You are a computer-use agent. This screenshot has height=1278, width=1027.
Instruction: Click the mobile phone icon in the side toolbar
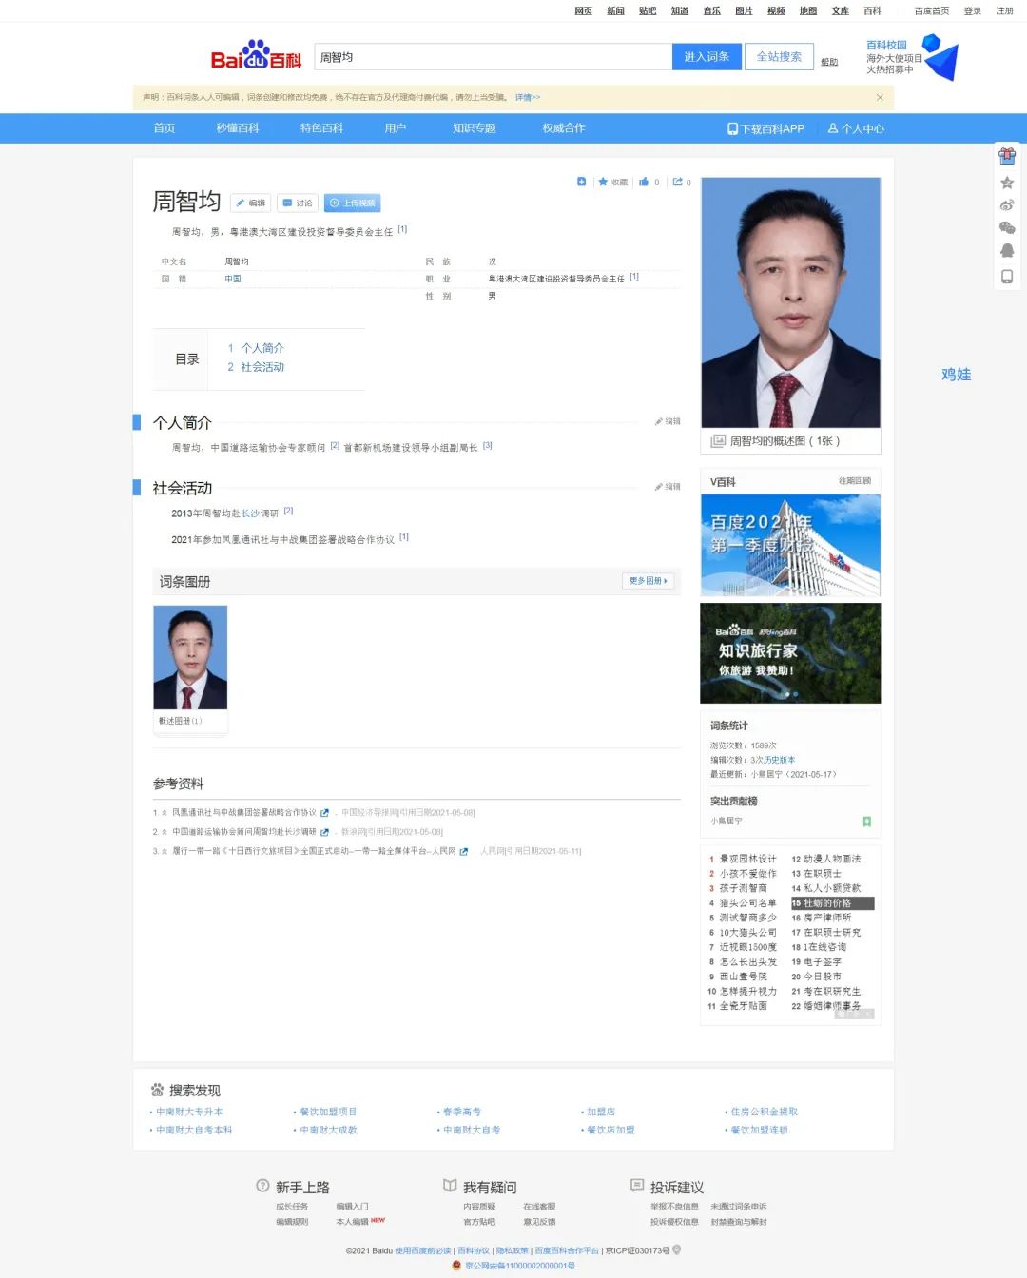pyautogui.click(x=1007, y=277)
